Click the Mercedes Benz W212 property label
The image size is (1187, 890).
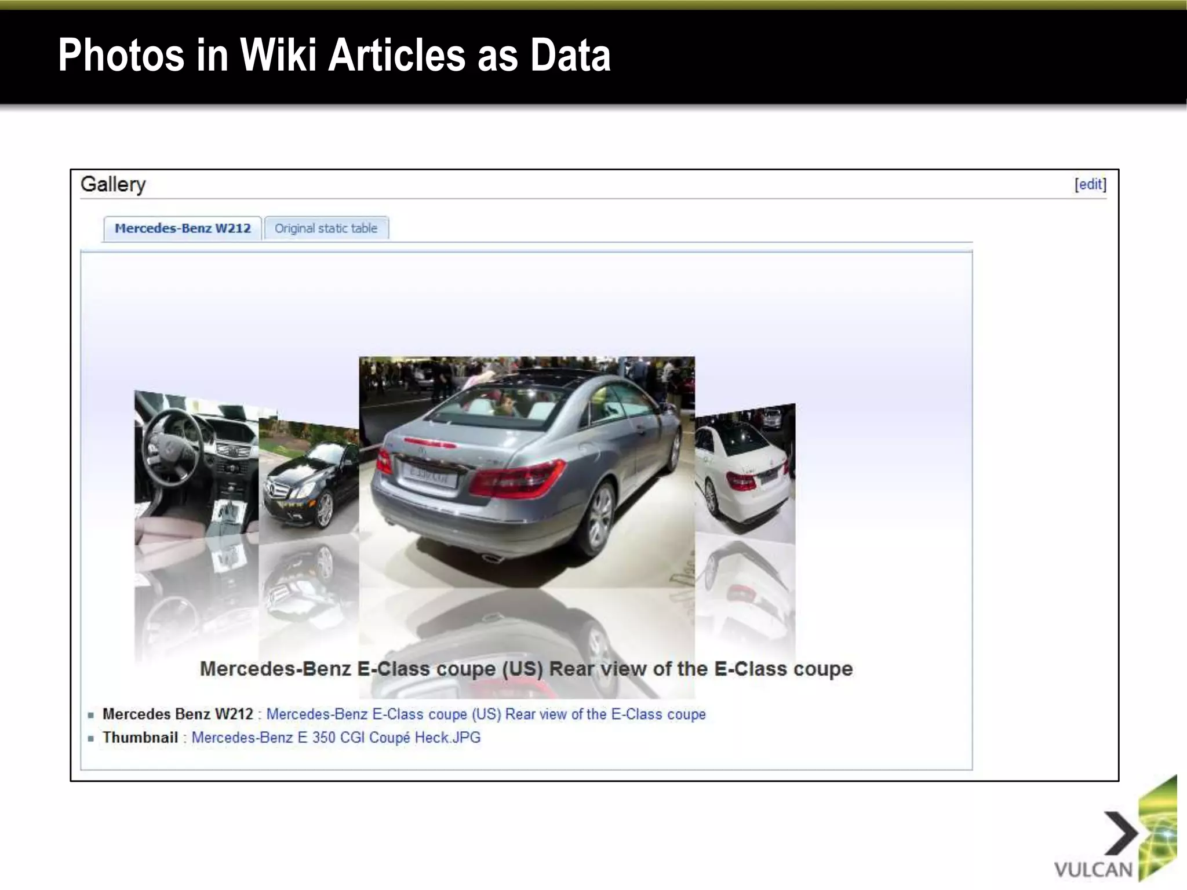(x=177, y=714)
